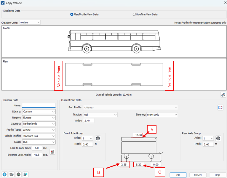The image size is (227, 178).
Task: Click the tool icon below the plan view
Action: (223, 95)
